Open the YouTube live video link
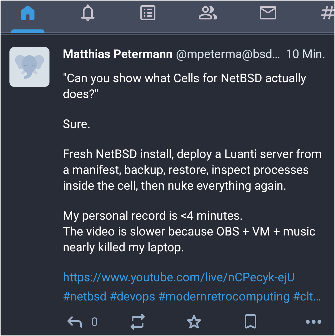 [x=178, y=277]
